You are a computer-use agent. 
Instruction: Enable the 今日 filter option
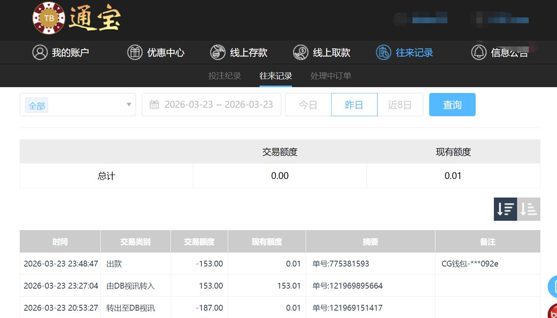(x=308, y=104)
